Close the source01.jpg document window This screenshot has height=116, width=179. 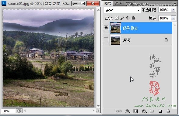coord(93,3)
